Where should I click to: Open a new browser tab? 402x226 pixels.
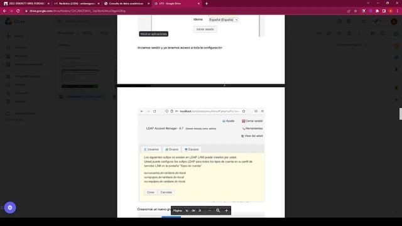(207, 4)
